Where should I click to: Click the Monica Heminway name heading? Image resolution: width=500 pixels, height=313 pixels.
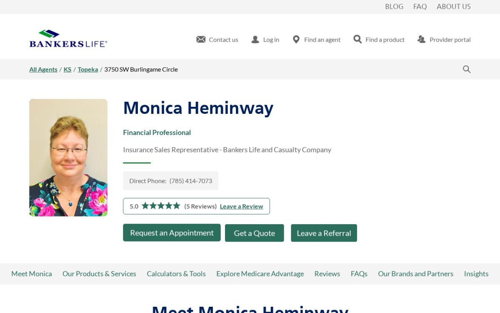(x=198, y=108)
